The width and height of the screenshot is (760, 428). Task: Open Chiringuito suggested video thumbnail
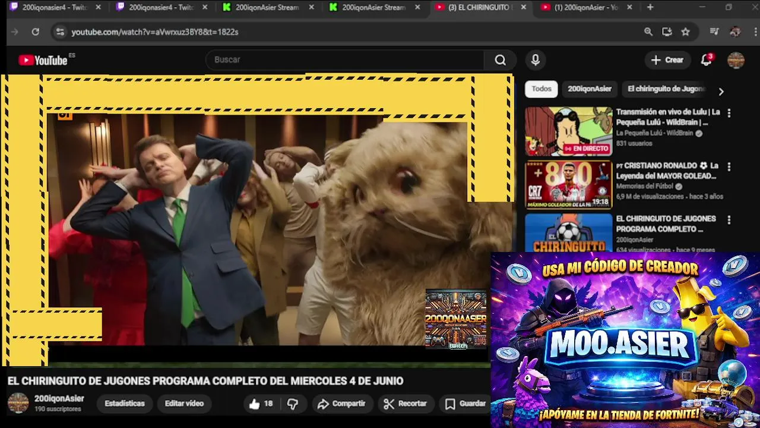568,233
